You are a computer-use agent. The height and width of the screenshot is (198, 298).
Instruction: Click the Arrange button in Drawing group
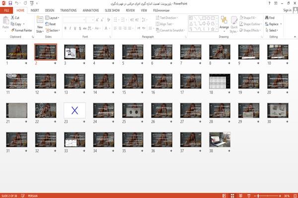[224, 24]
